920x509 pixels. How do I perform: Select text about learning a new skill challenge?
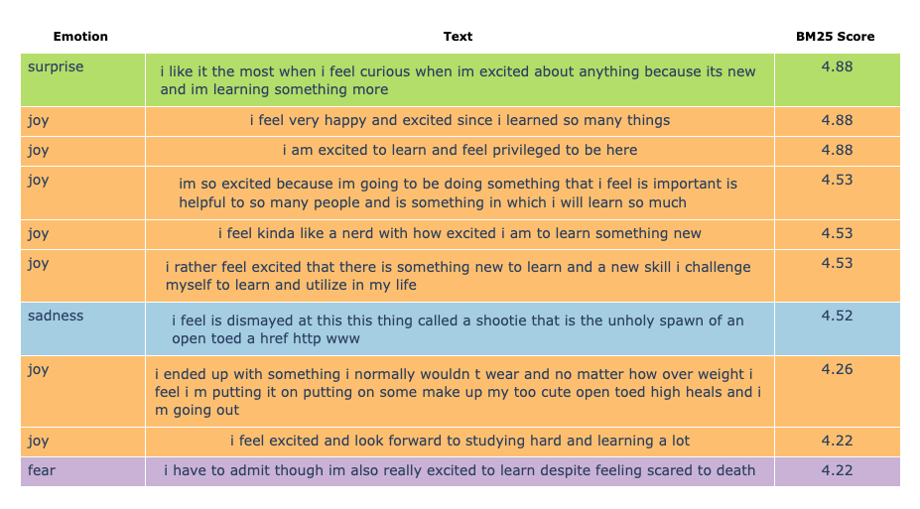(458, 276)
